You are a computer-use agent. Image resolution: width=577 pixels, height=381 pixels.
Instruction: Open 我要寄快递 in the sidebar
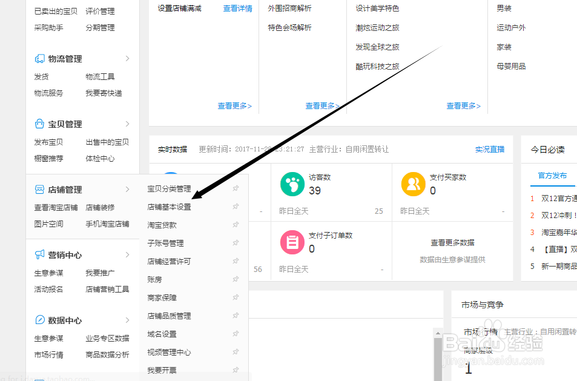point(104,93)
